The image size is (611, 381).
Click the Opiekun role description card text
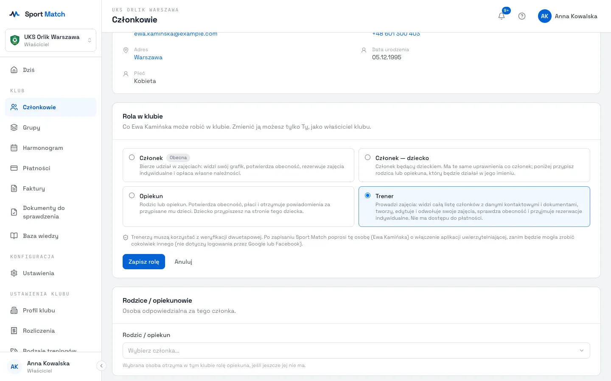pyautogui.click(x=235, y=208)
